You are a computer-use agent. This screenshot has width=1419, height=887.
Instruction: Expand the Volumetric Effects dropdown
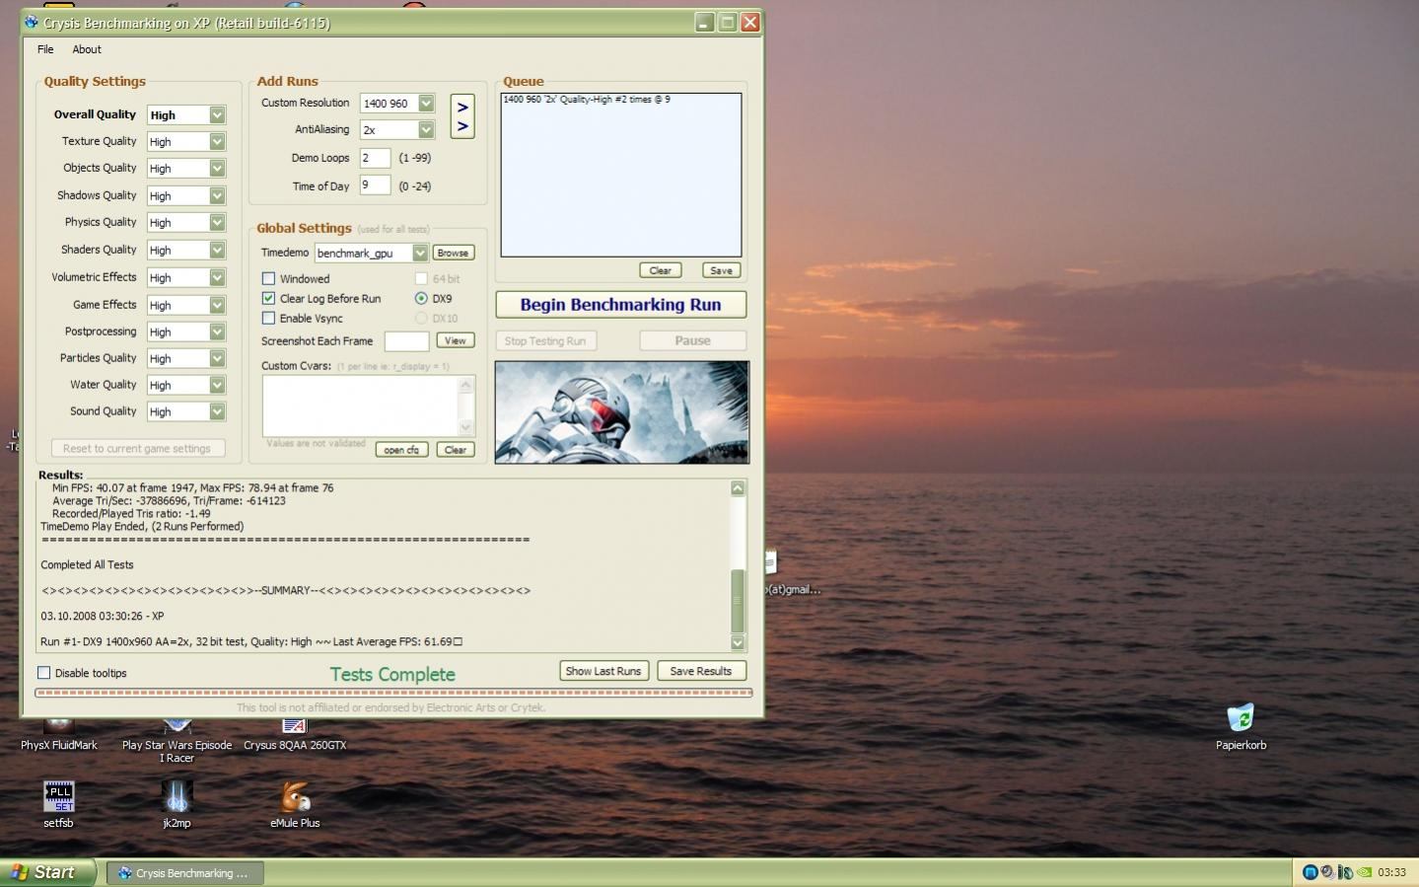coord(217,278)
